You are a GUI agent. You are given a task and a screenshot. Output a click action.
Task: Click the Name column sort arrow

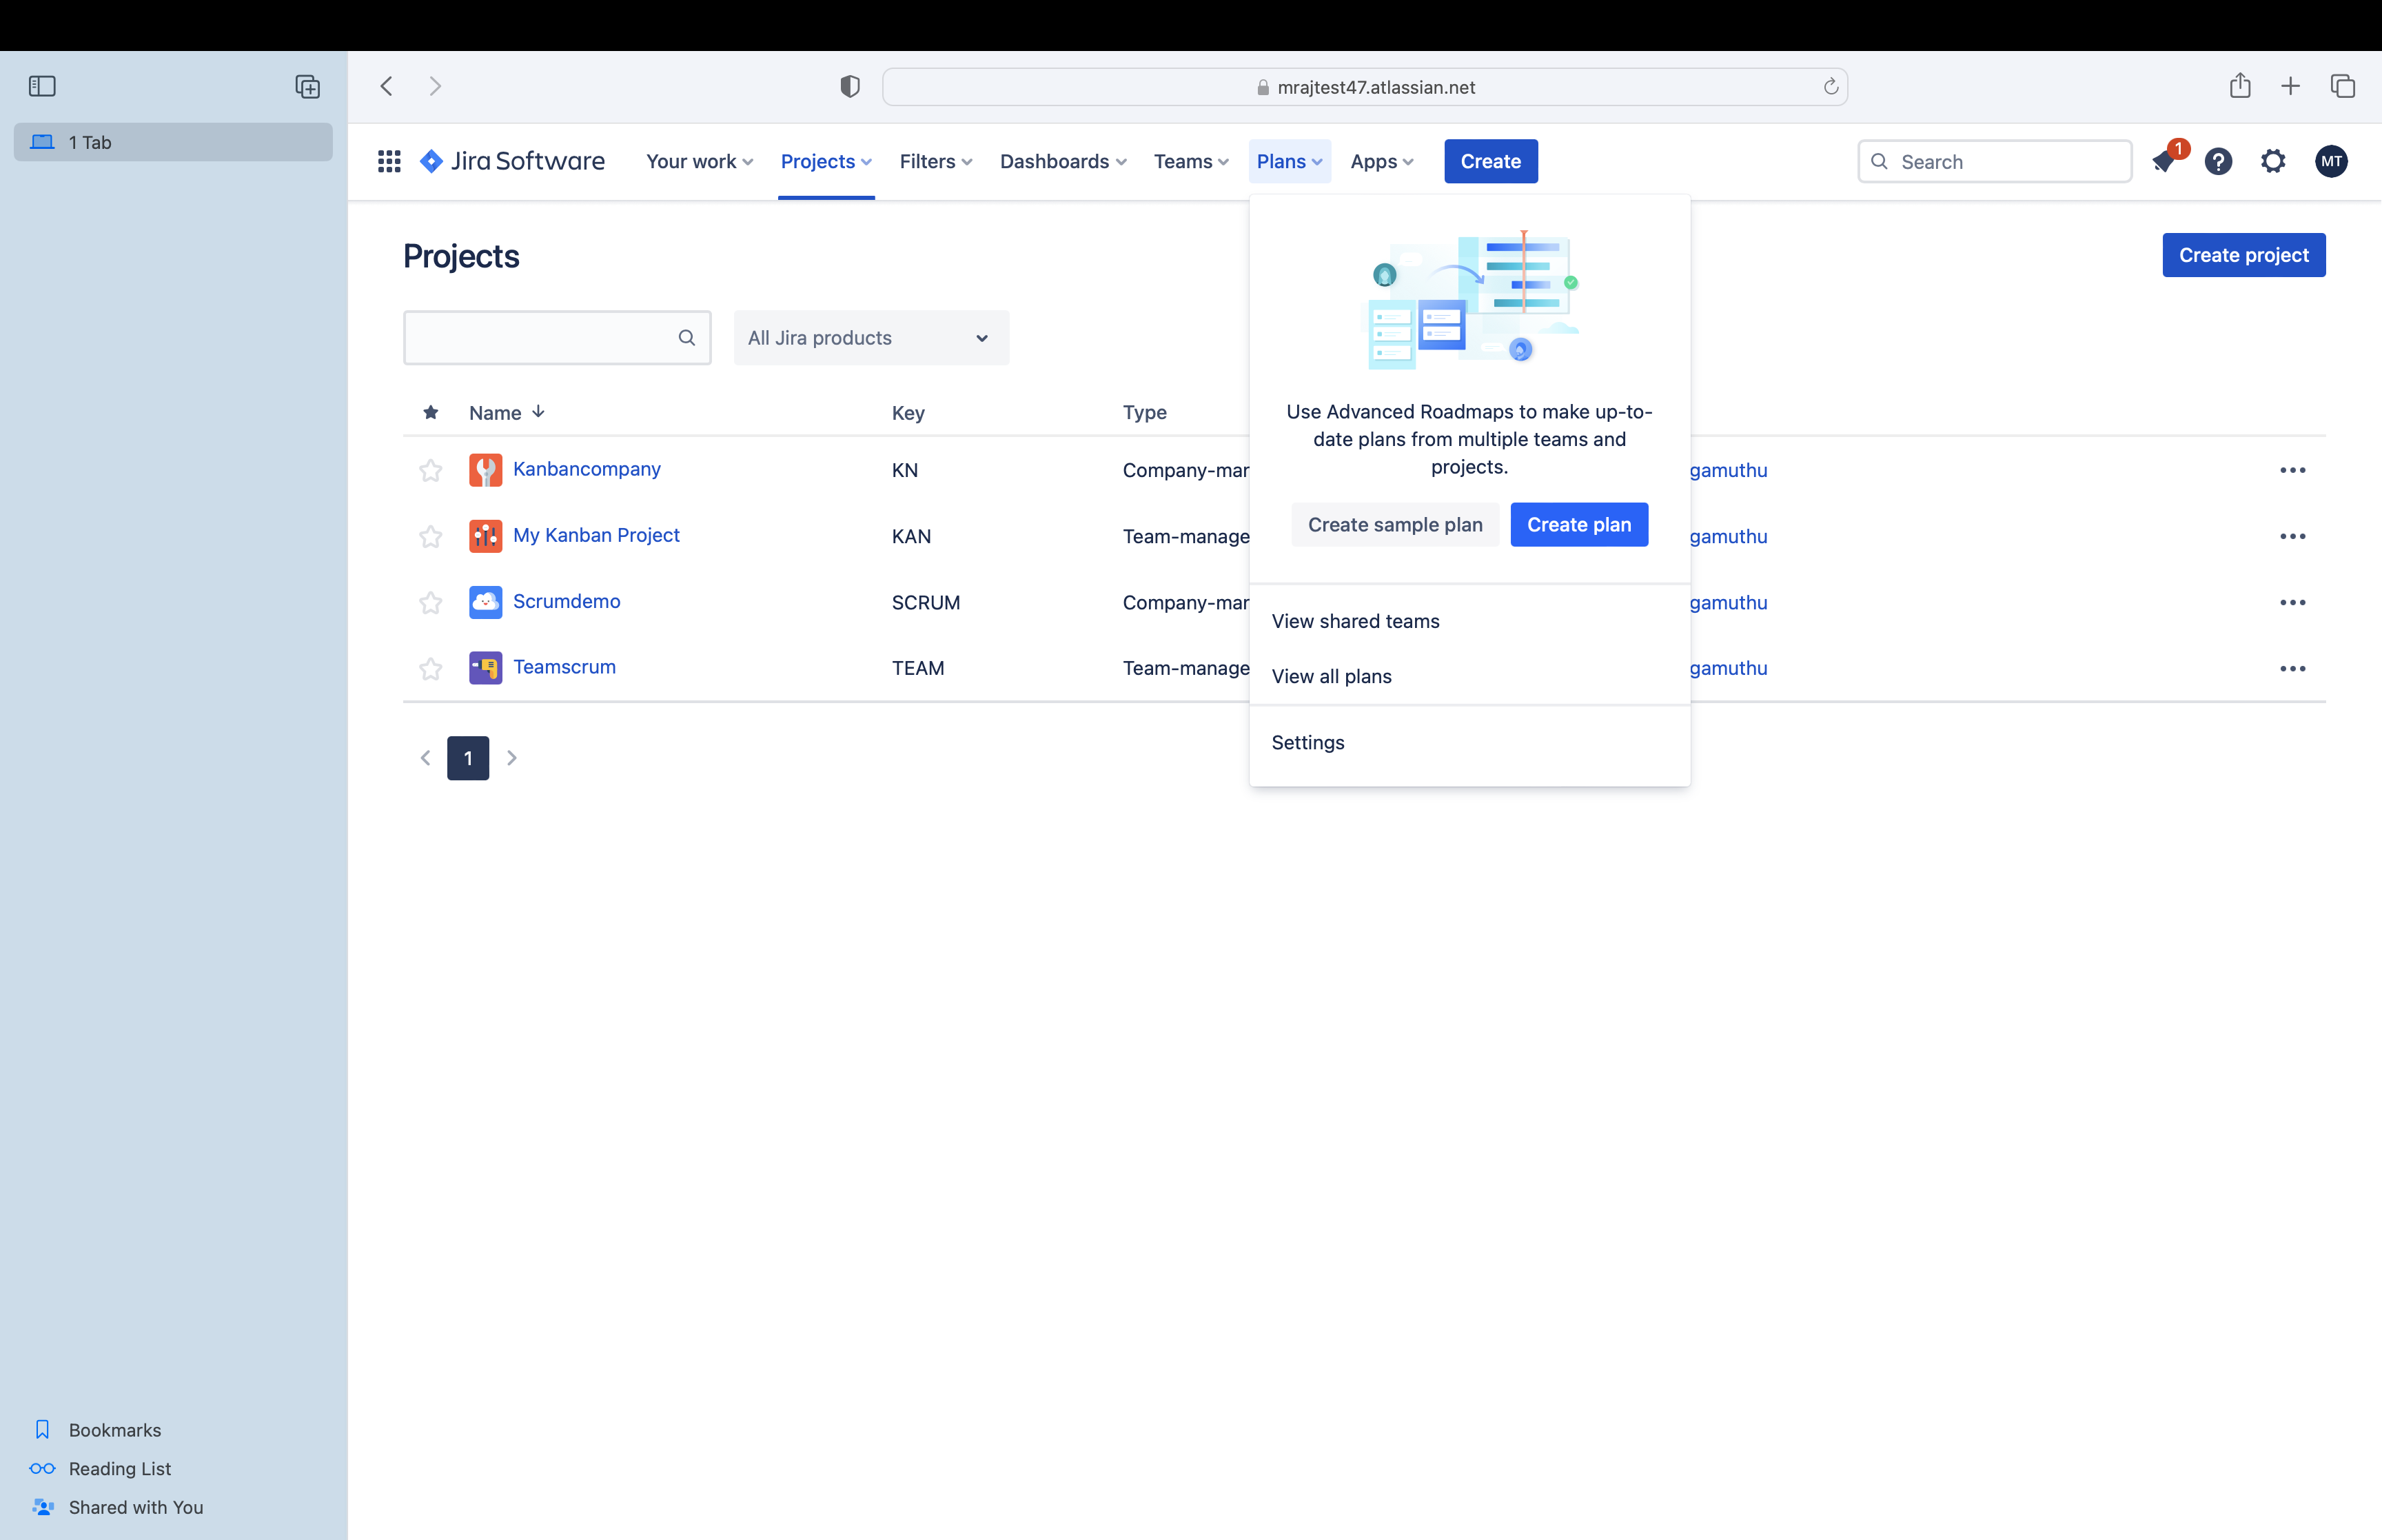537,412
